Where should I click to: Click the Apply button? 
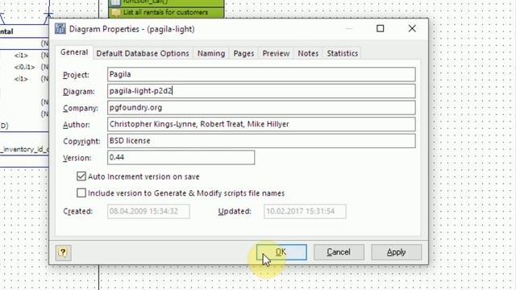pyautogui.click(x=396, y=252)
